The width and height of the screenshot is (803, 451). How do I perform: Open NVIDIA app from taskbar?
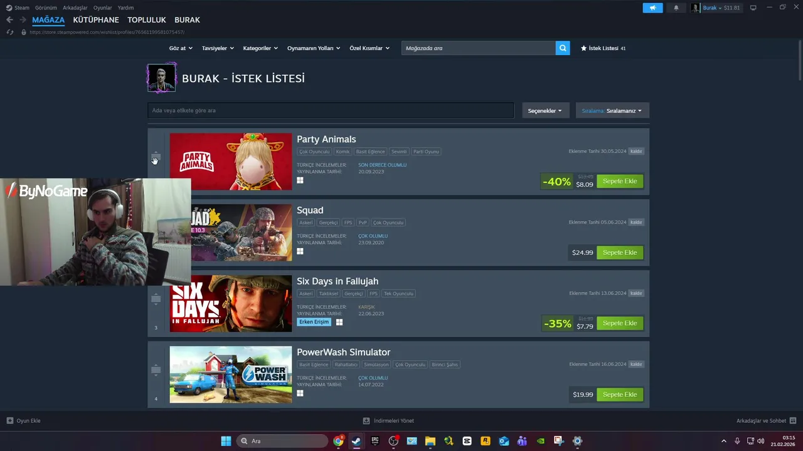pyautogui.click(x=540, y=441)
